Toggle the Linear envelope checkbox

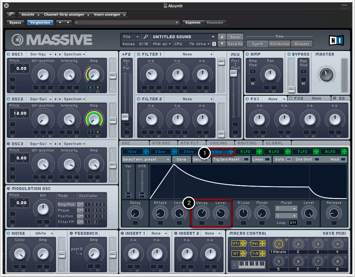(268, 159)
